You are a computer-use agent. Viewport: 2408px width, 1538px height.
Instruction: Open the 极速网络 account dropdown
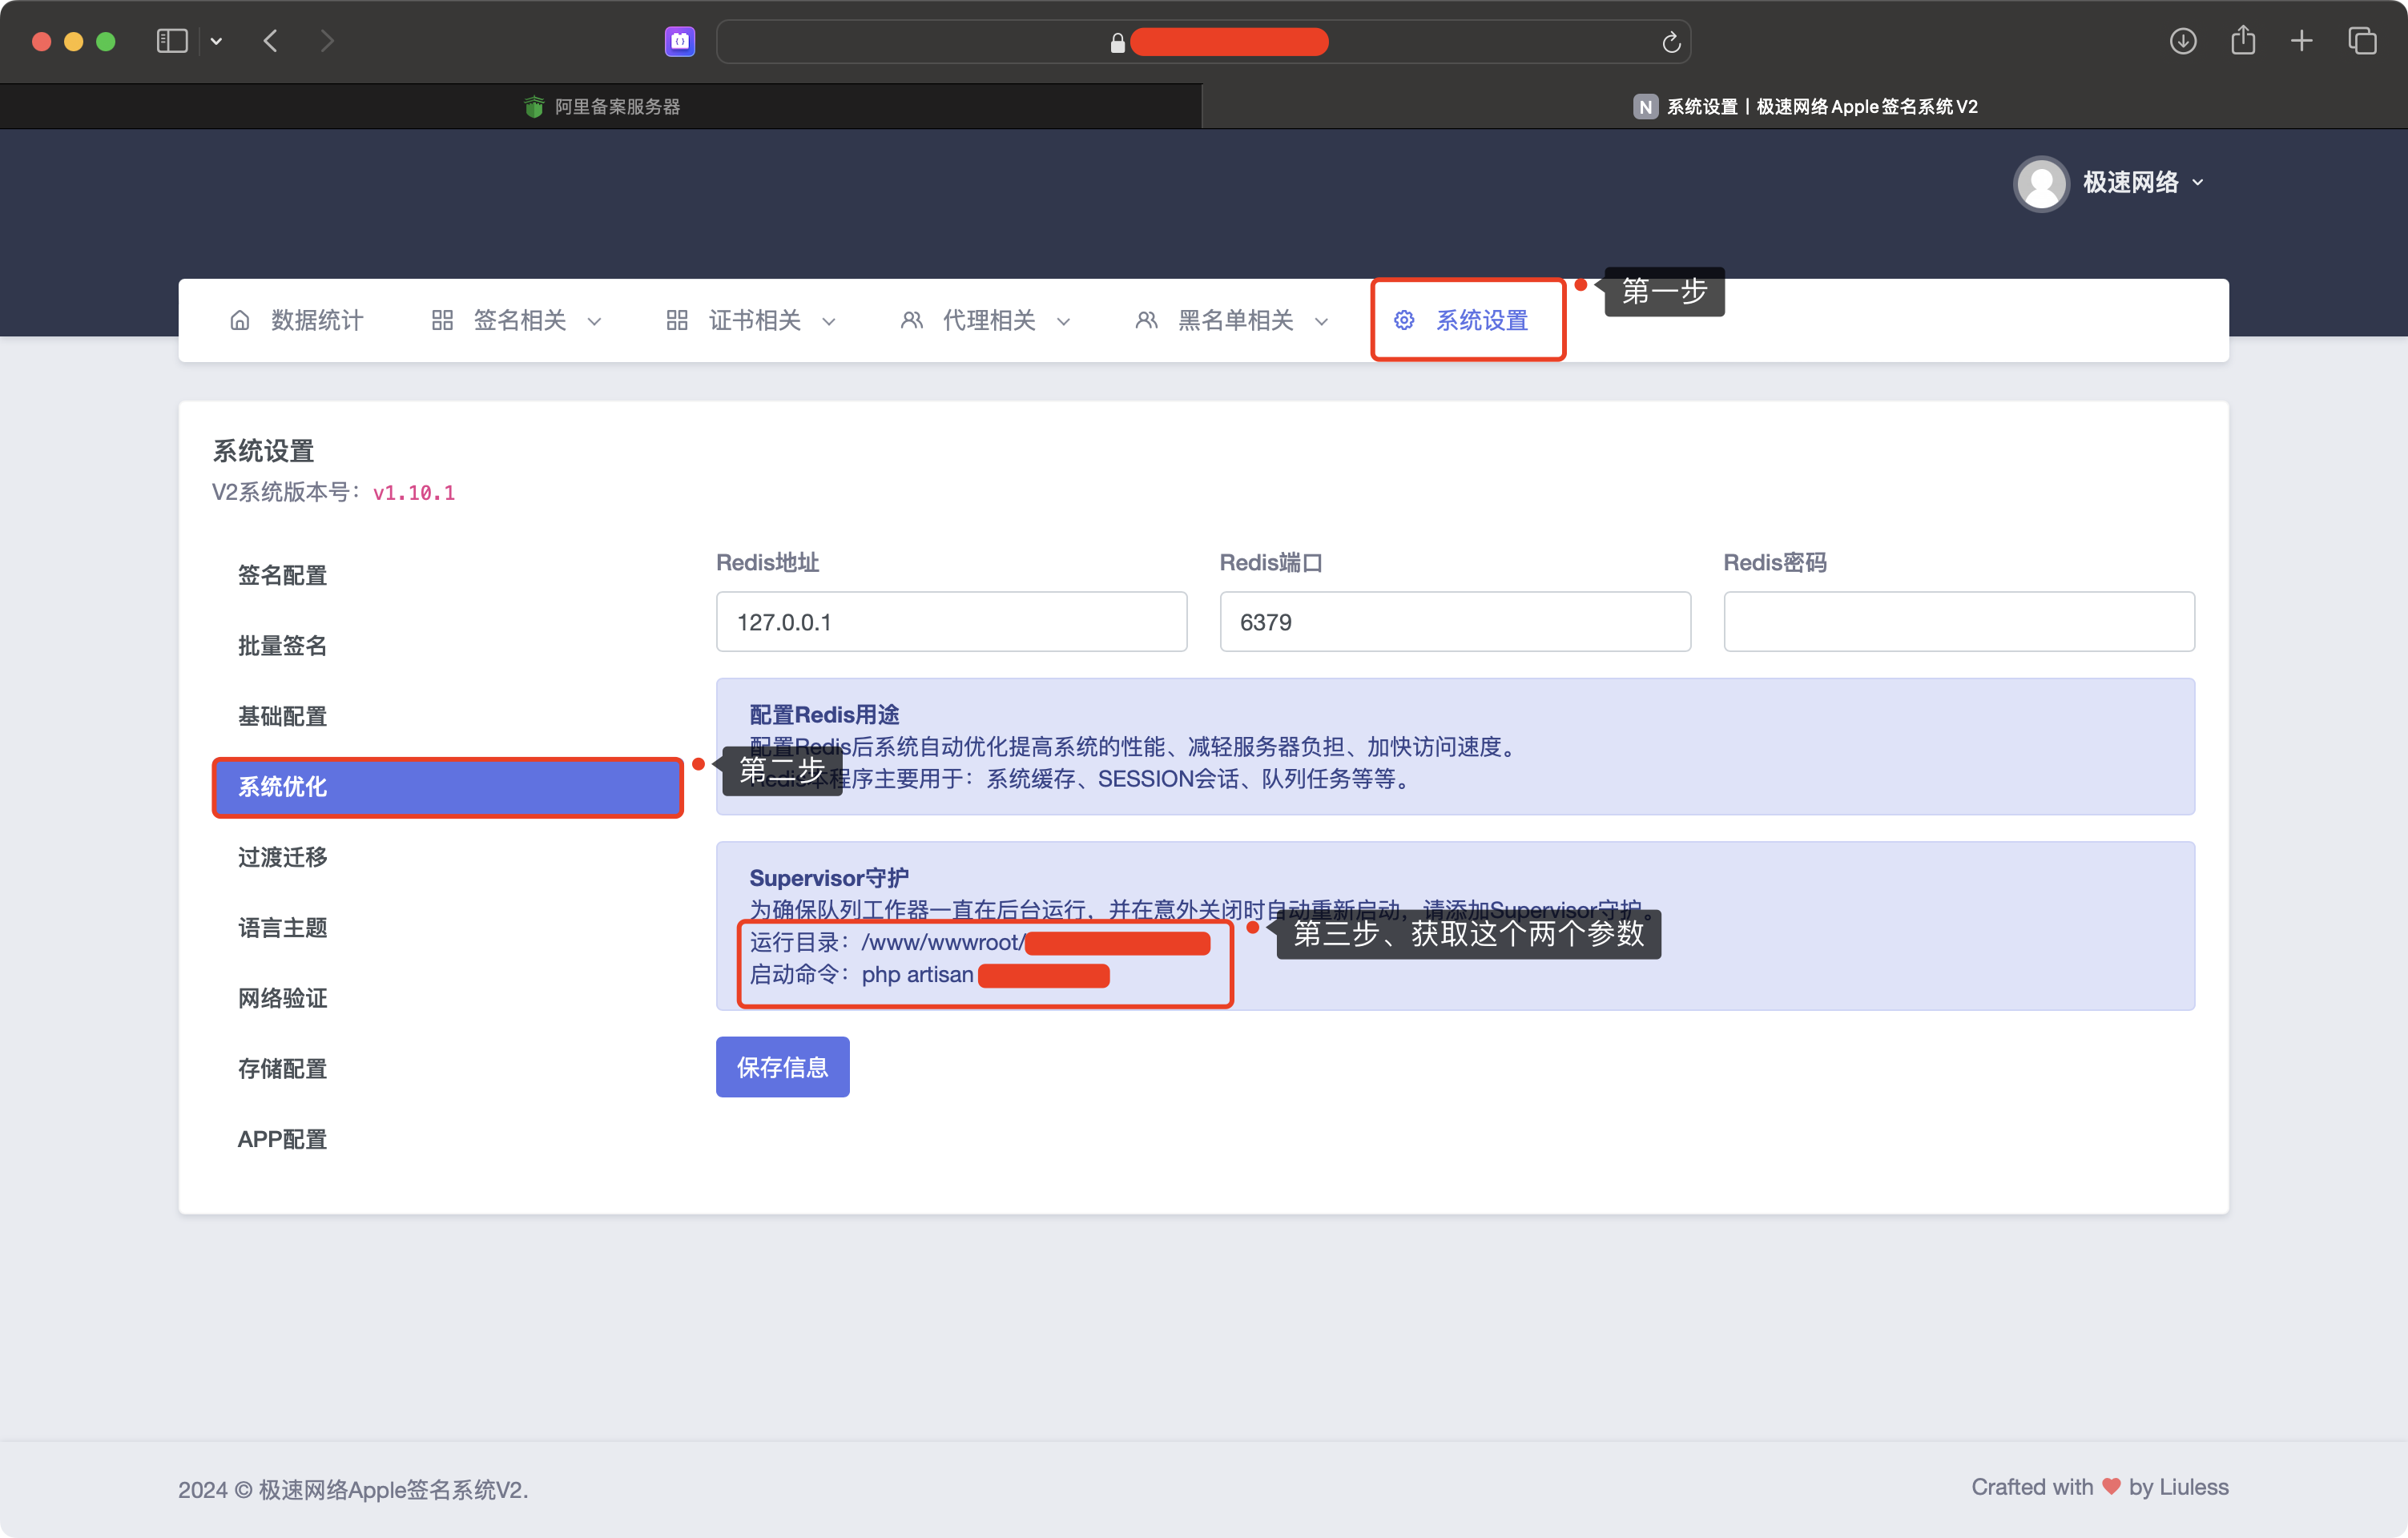click(x=2143, y=182)
